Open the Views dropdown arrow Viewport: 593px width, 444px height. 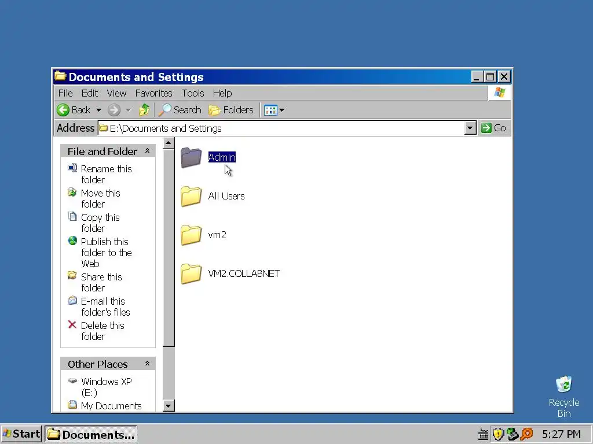pyautogui.click(x=282, y=110)
